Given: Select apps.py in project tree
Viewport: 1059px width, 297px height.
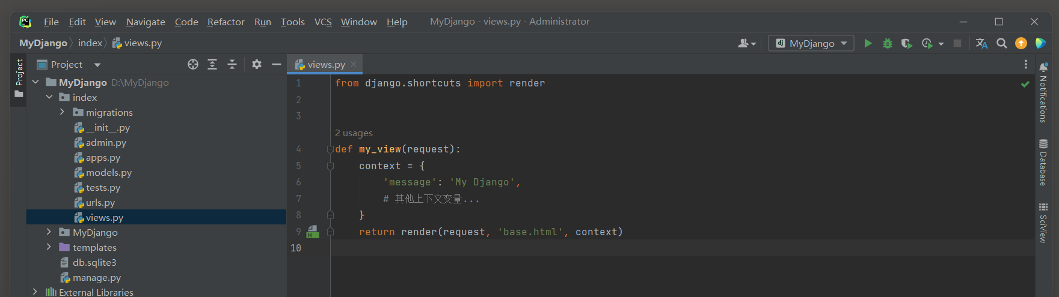Looking at the screenshot, I should click(97, 157).
